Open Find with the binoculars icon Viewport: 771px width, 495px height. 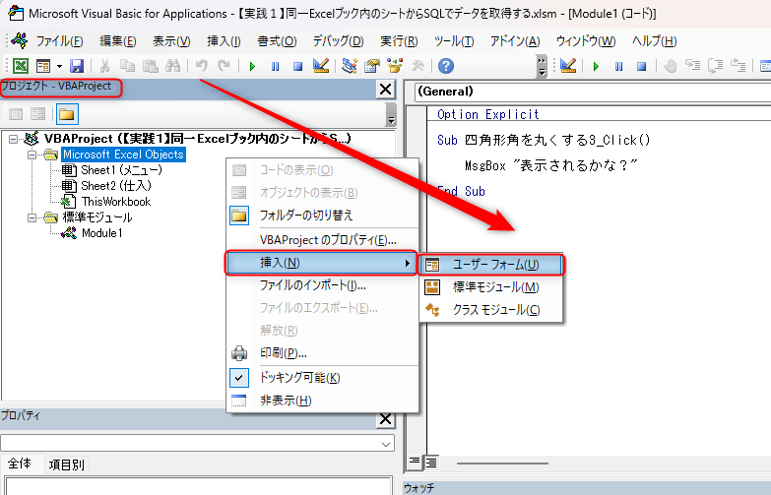[172, 65]
